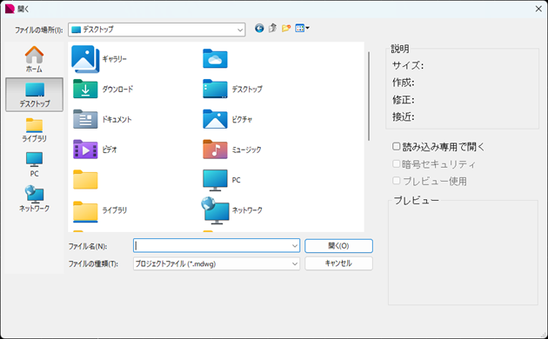Click the file list vertical scrollbar

tap(369, 96)
